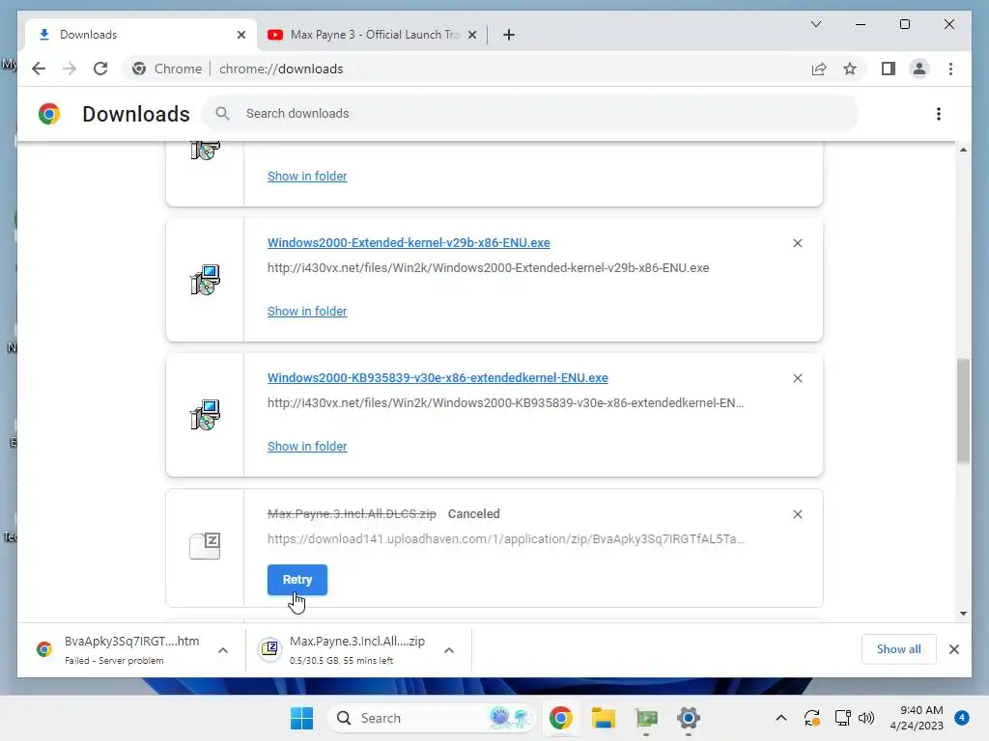989x741 pixels.
Task: Open network status tray icon
Action: (x=842, y=718)
